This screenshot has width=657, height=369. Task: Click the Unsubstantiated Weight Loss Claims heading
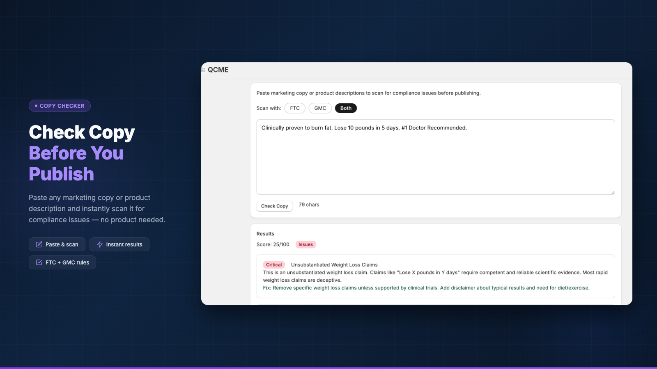coord(334,264)
